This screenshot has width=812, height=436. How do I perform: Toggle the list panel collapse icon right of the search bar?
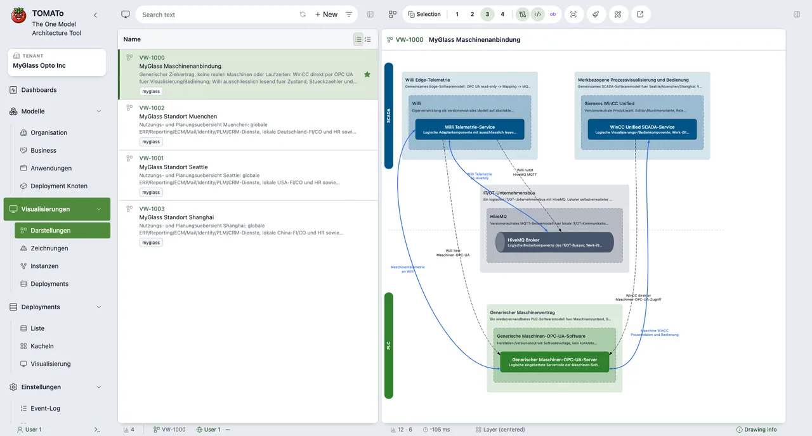click(x=370, y=15)
